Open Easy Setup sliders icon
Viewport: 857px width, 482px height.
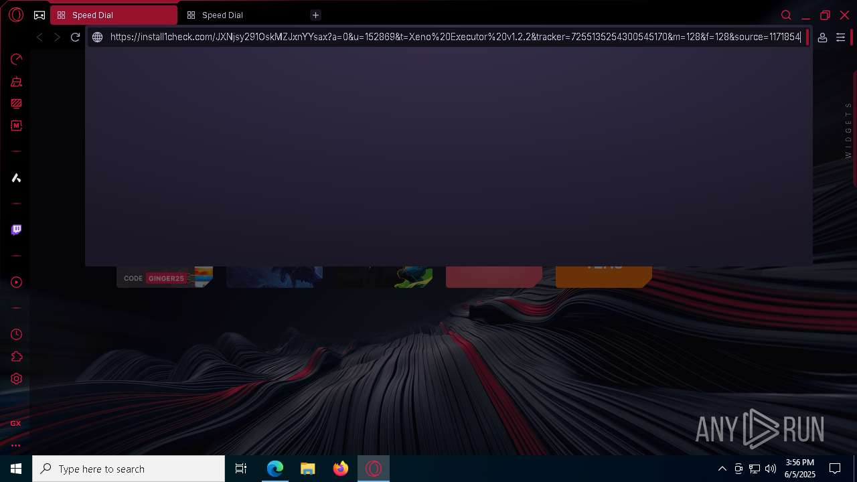(840, 37)
